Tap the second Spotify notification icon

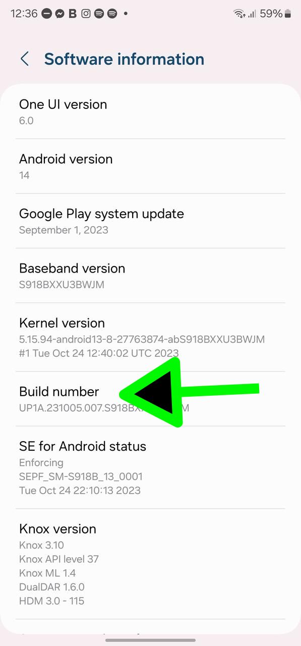coord(112,14)
